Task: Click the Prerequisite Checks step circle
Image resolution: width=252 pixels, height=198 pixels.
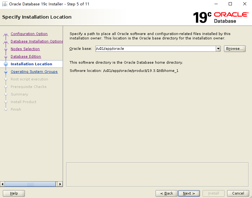Action: (6, 87)
